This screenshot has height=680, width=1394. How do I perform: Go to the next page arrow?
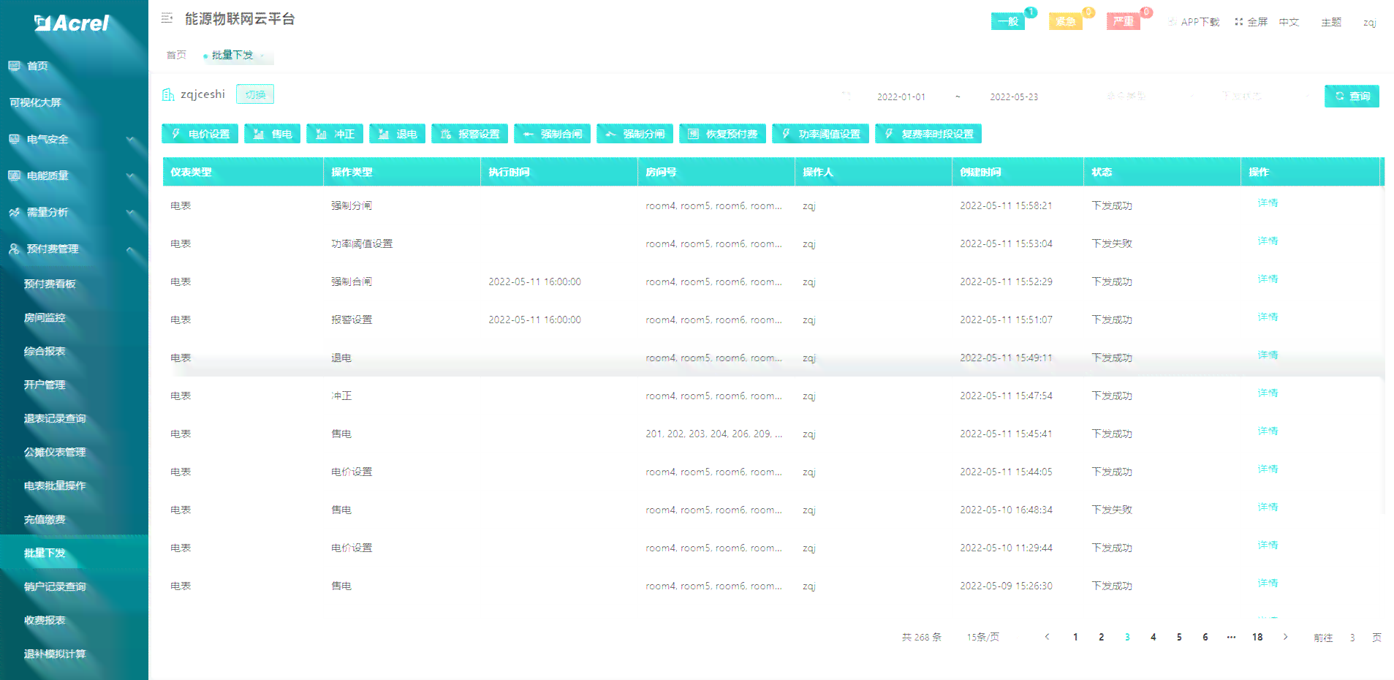coord(1285,637)
